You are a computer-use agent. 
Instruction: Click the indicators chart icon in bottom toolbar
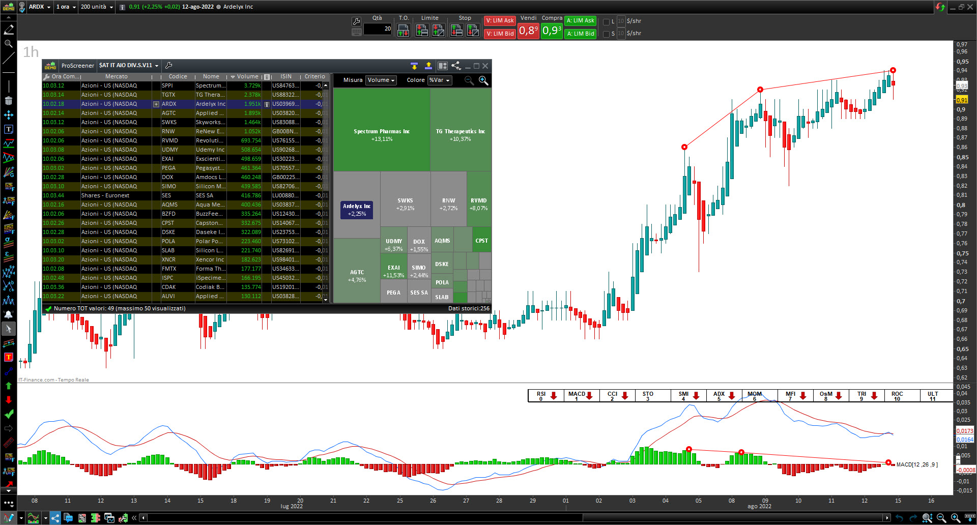33,518
